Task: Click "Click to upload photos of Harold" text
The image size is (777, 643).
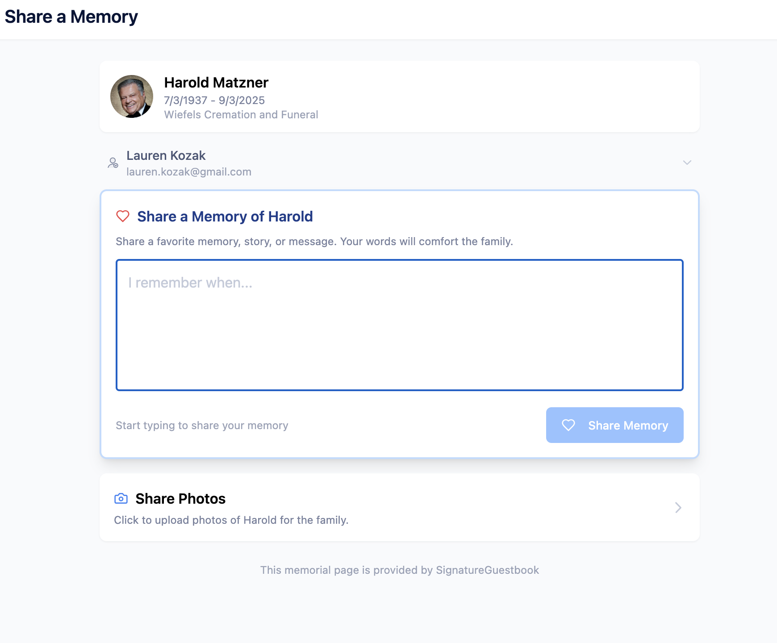Action: [x=231, y=520]
